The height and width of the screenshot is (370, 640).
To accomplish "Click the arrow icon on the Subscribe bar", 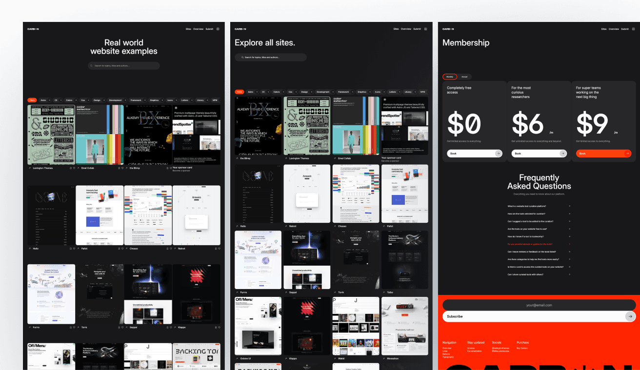I will (630, 316).
